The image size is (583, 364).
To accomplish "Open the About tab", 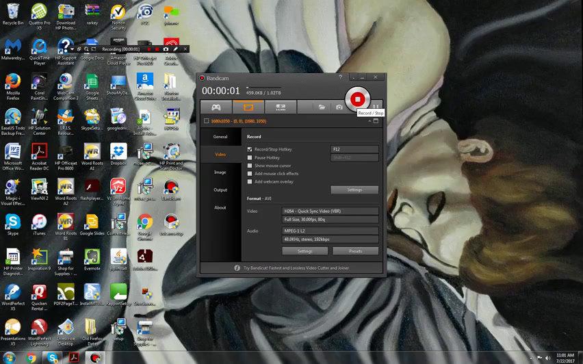I will coord(220,207).
